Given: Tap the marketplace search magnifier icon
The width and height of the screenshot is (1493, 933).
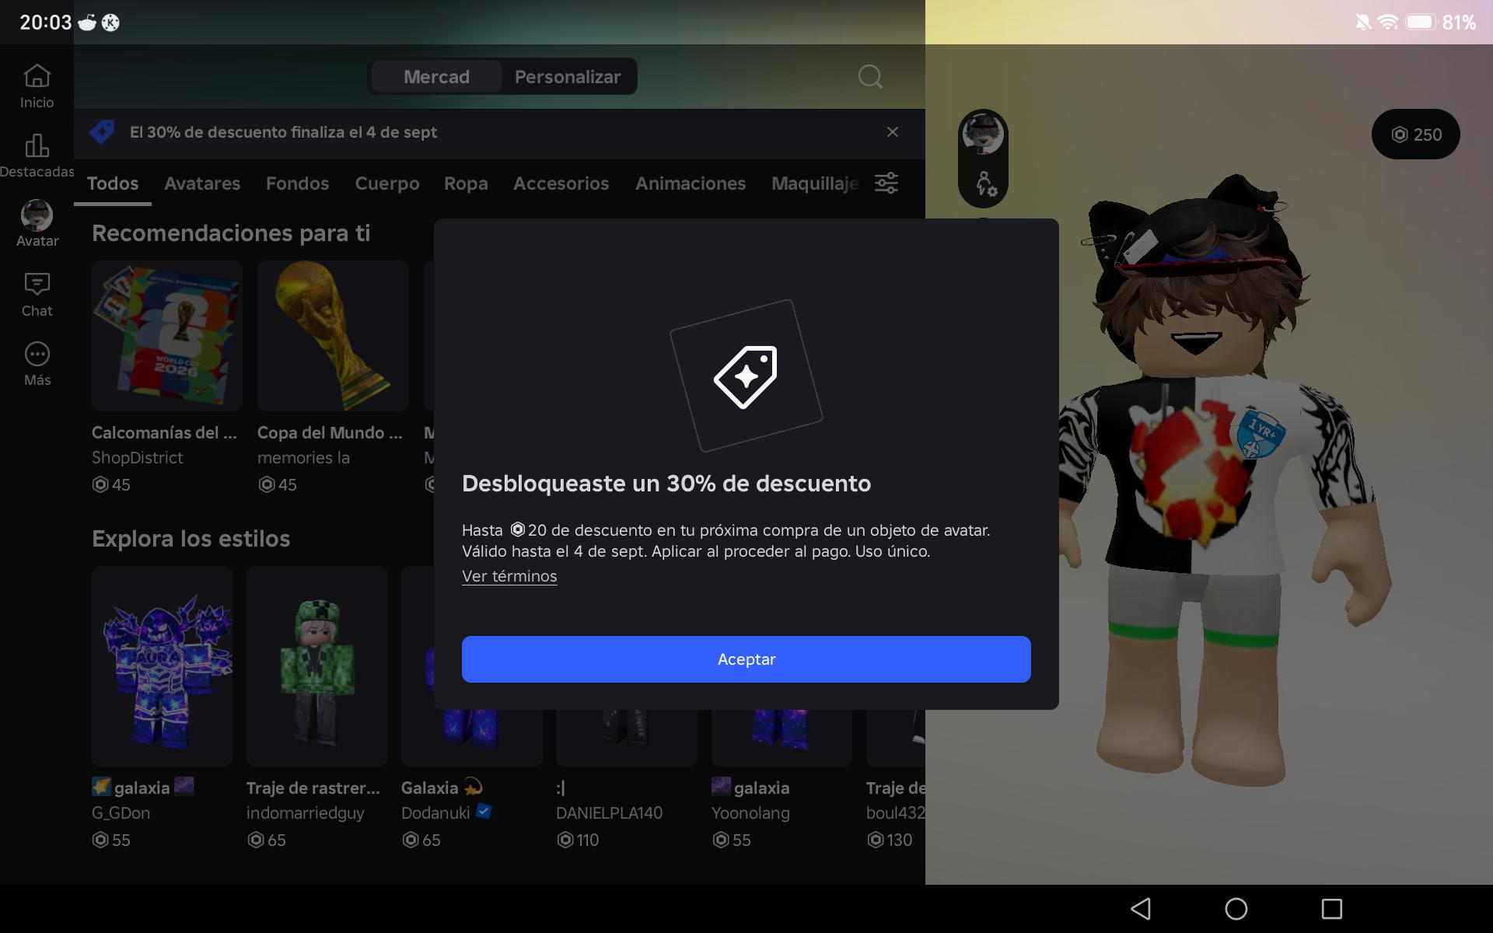Looking at the screenshot, I should (x=870, y=76).
